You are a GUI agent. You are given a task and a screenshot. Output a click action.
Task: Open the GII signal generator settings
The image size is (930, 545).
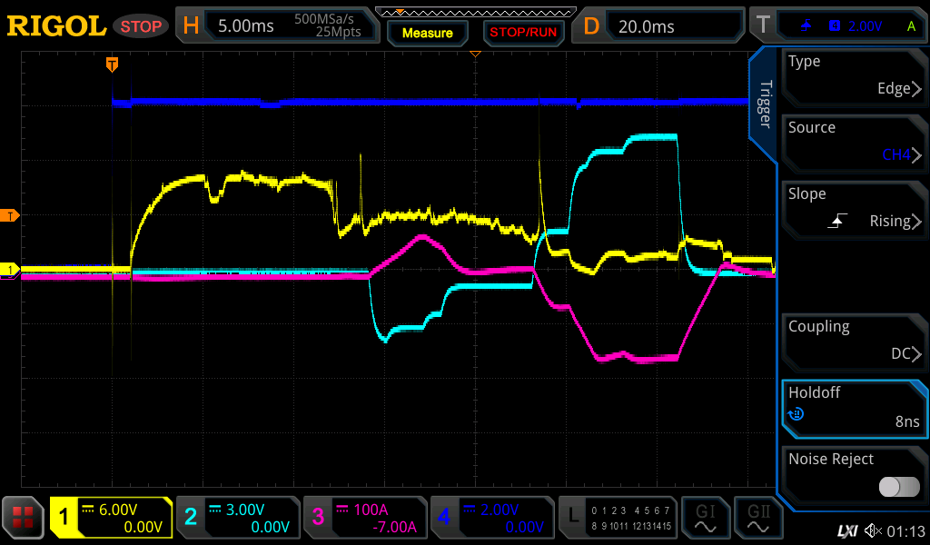point(758,518)
